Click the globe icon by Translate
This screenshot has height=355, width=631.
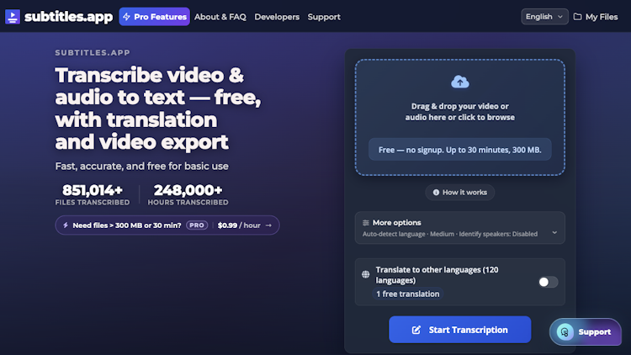click(365, 274)
